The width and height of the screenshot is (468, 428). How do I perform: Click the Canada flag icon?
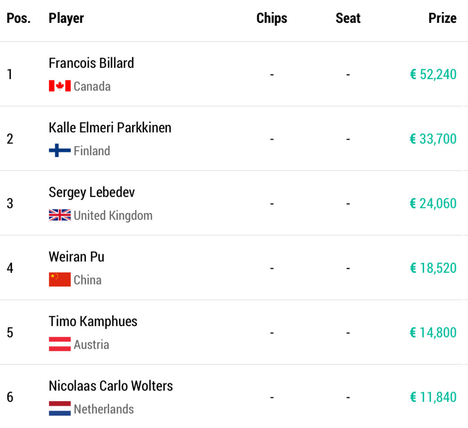tap(59, 86)
